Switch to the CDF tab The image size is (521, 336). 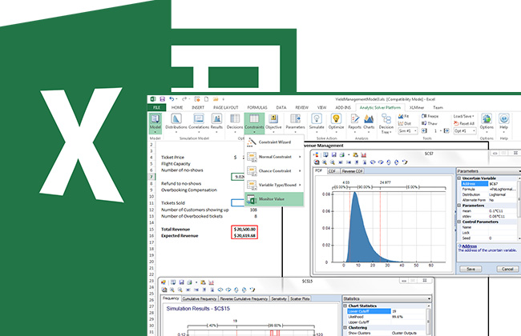pos(331,171)
